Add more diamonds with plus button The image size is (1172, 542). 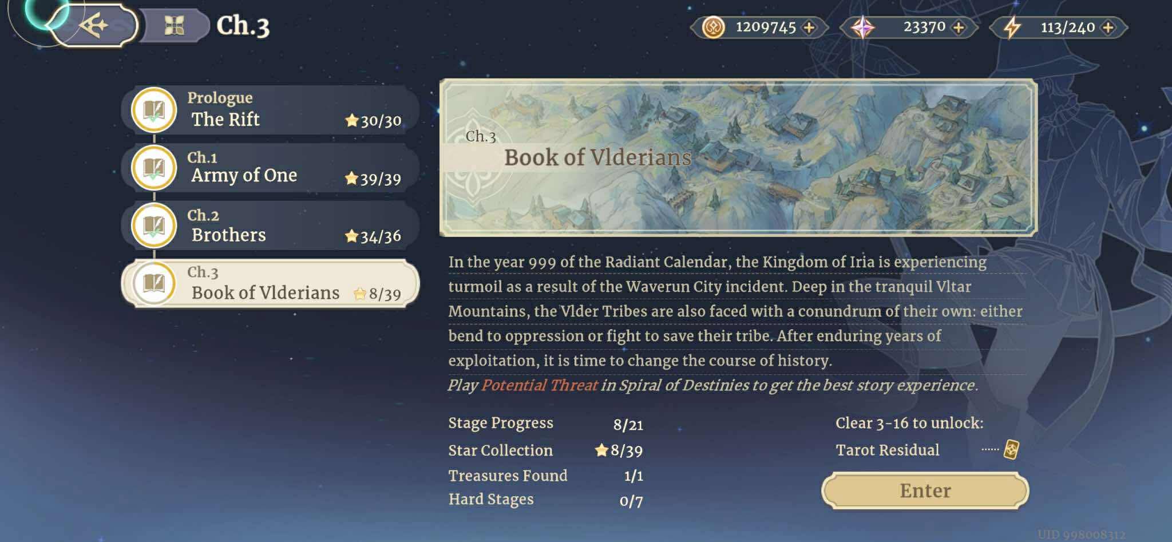[x=959, y=27]
